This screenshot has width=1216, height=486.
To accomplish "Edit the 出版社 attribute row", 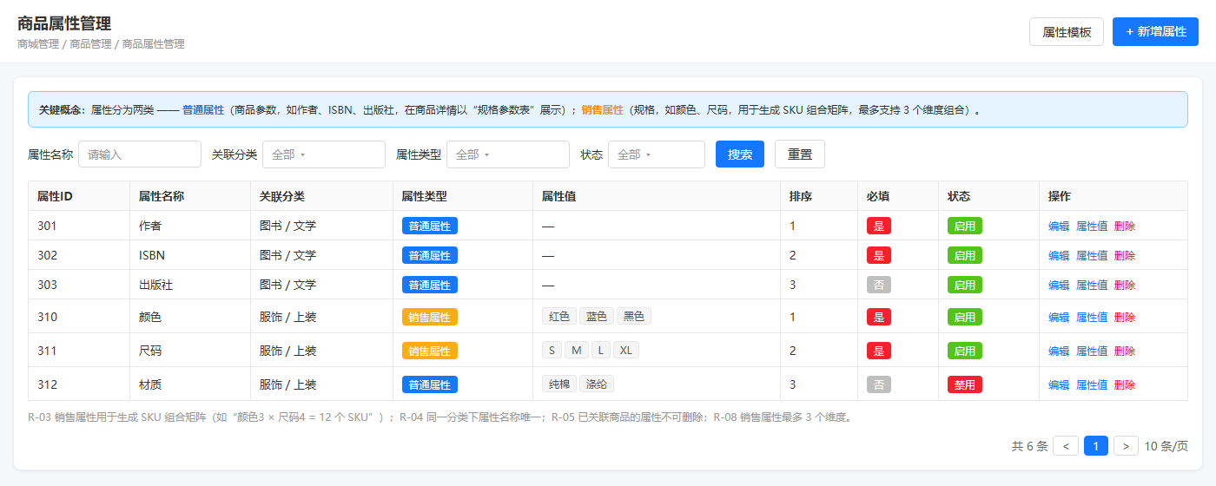I will point(1059,285).
